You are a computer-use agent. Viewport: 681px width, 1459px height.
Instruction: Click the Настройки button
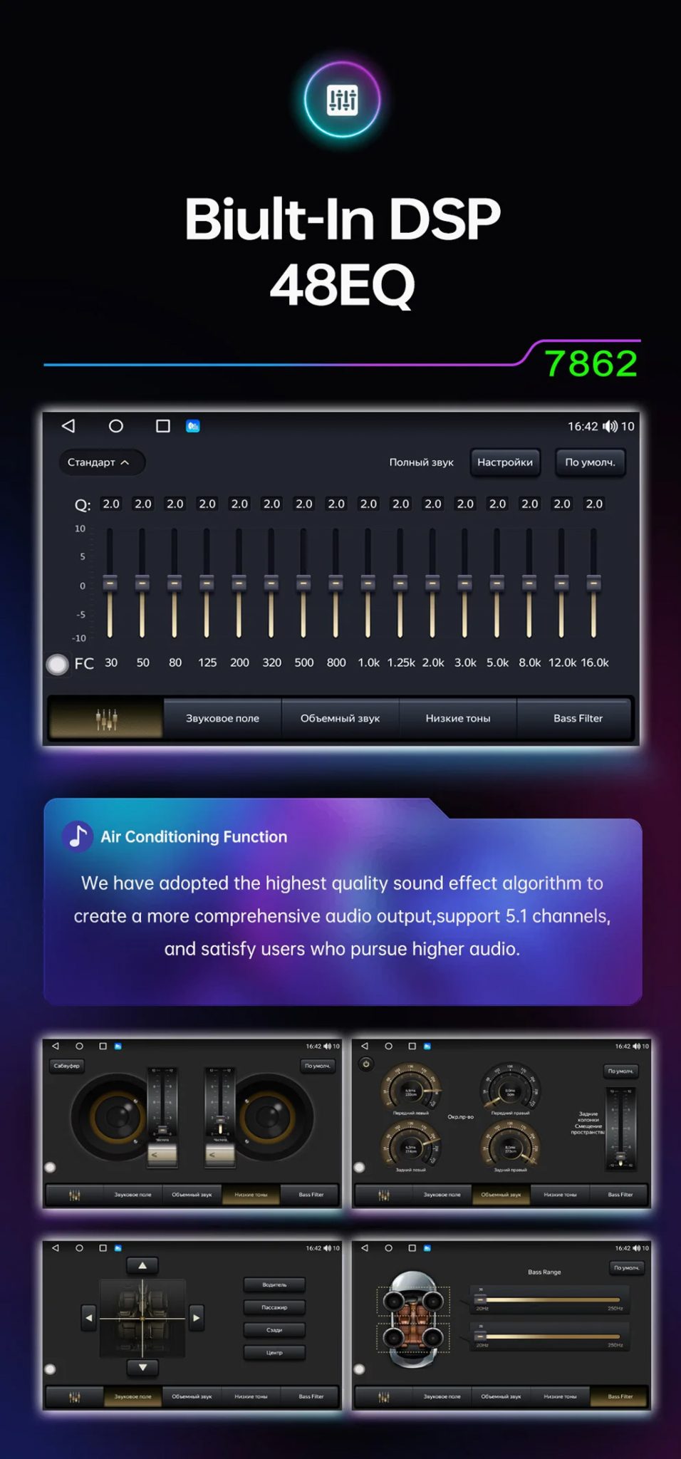tap(505, 462)
